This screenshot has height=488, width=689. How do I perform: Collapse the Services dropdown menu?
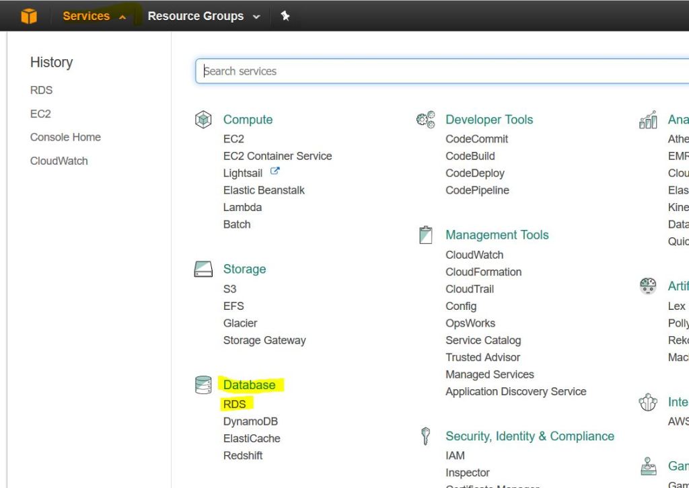click(94, 16)
